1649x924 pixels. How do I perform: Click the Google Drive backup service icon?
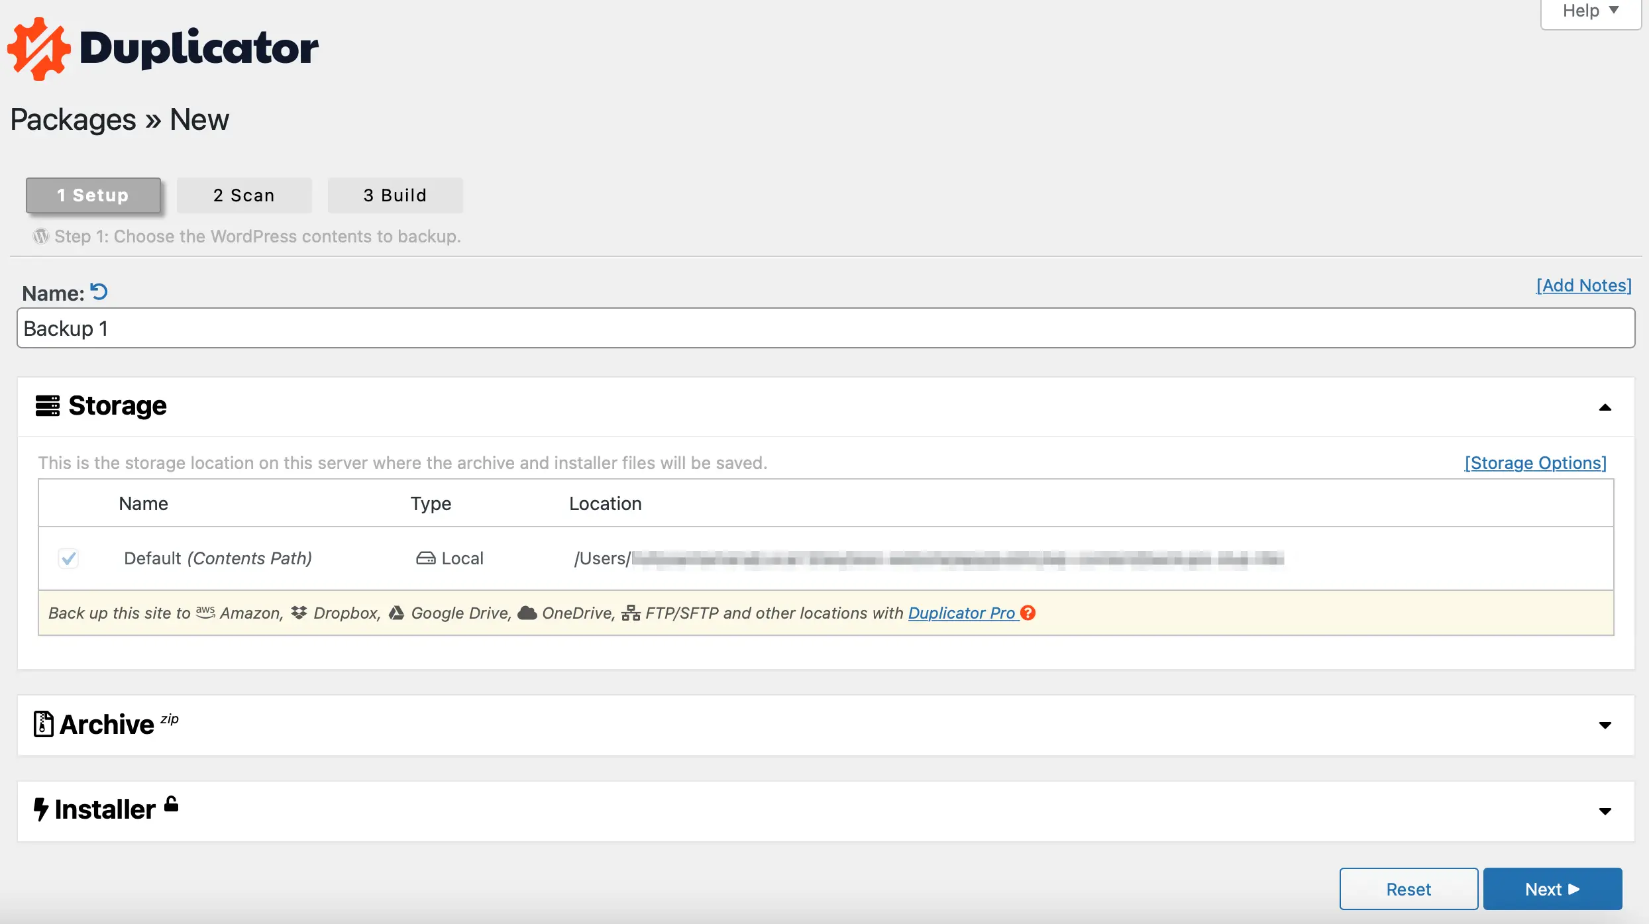pyautogui.click(x=396, y=613)
